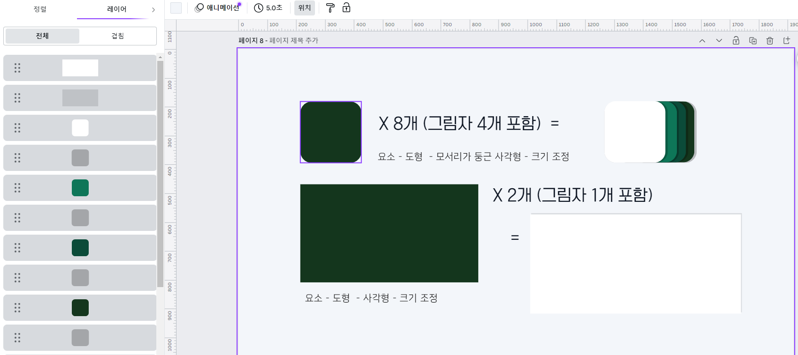The height and width of the screenshot is (355, 798).
Task: Lock page 8 using page header lock
Action: coord(736,41)
